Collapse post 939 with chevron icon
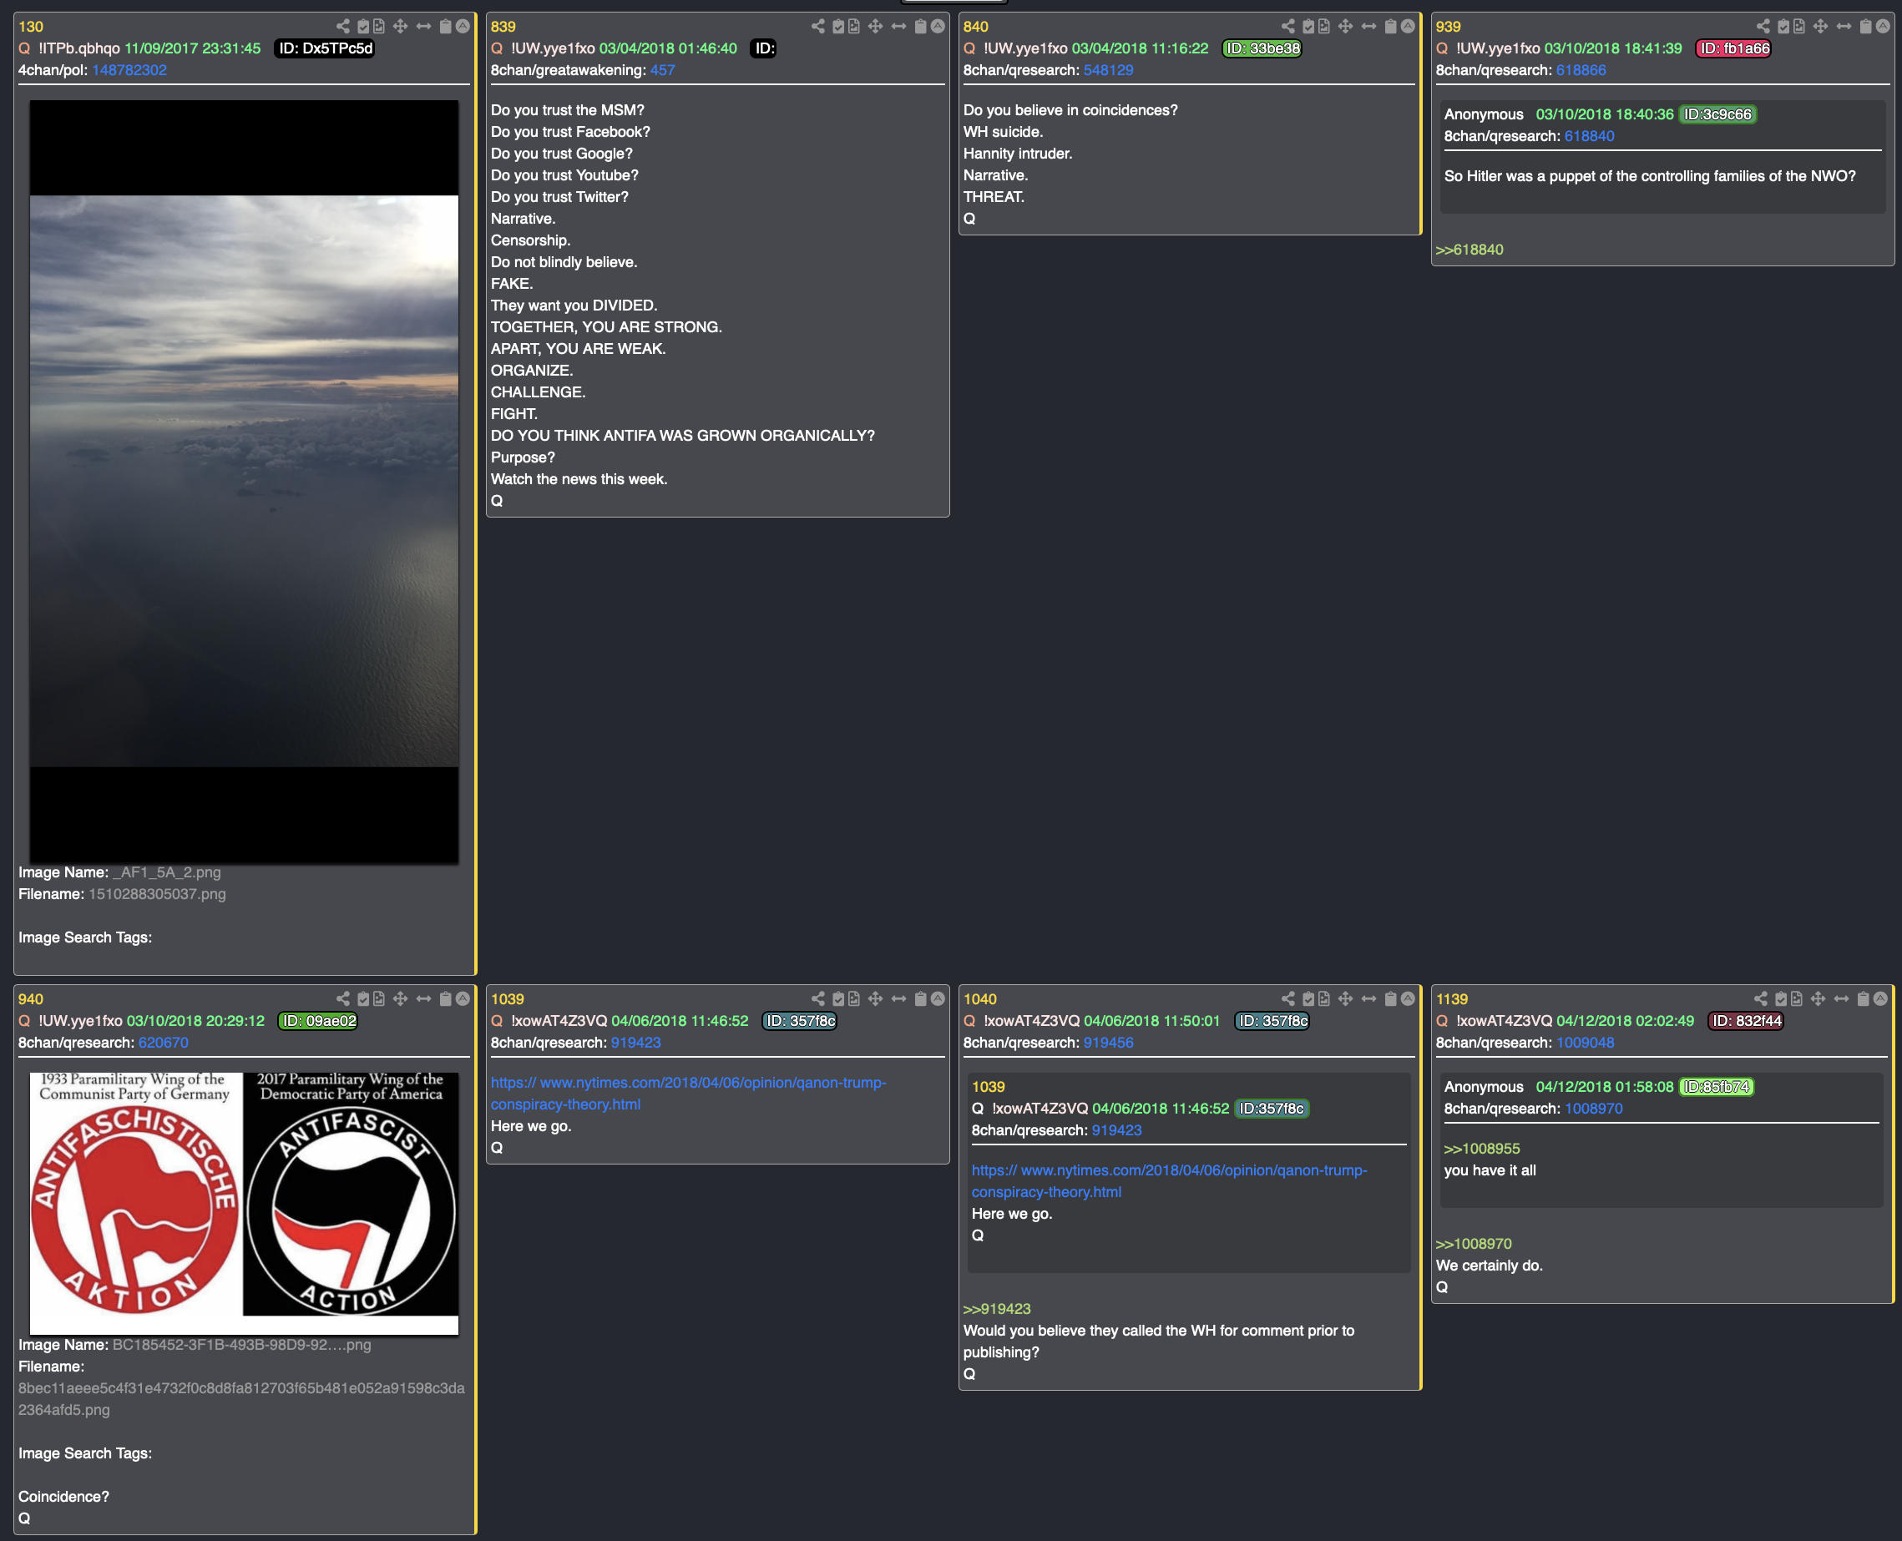1902x1541 pixels. 1883,27
